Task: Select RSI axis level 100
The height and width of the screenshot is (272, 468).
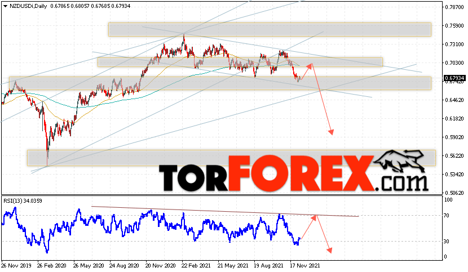Action: coord(448,200)
